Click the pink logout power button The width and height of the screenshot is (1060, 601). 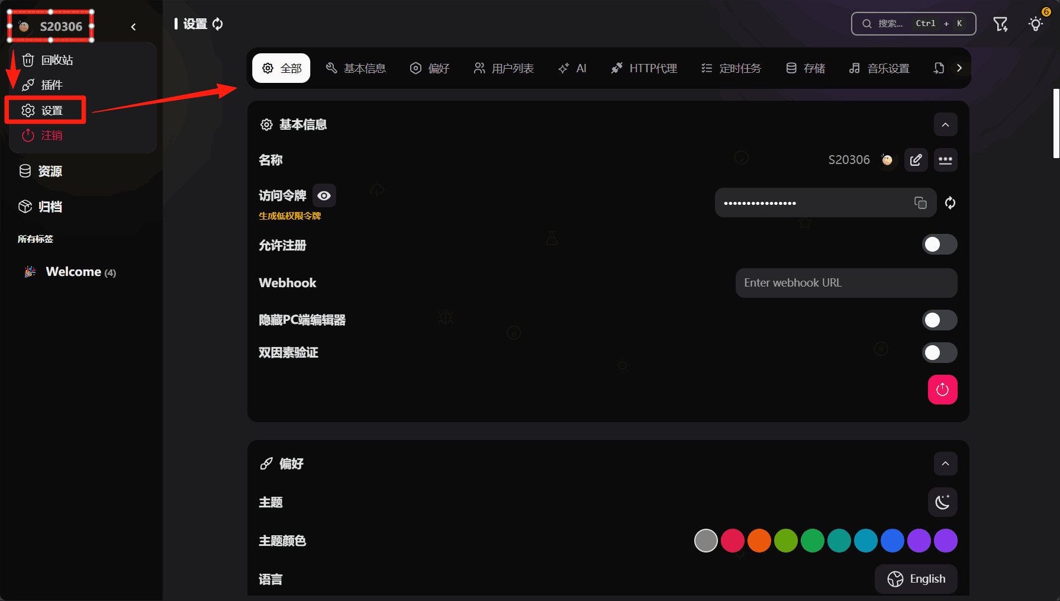pyautogui.click(x=942, y=390)
